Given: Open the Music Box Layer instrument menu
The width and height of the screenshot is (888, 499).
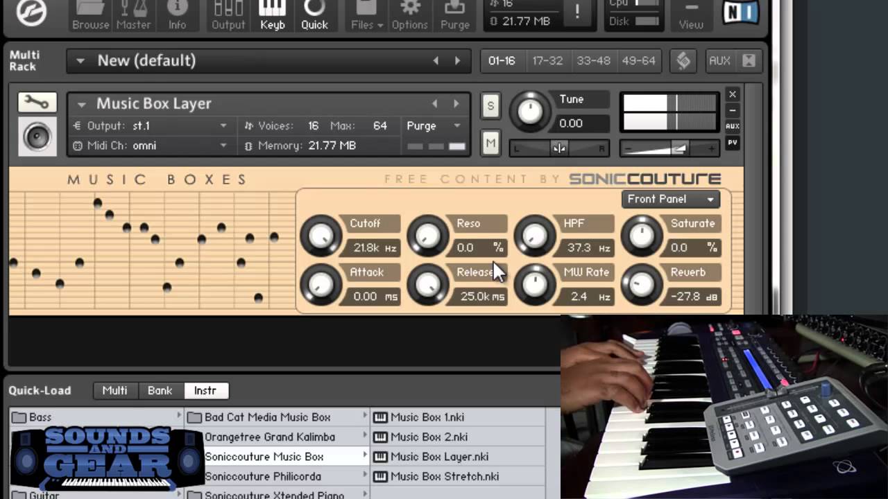Looking at the screenshot, I should [x=82, y=104].
